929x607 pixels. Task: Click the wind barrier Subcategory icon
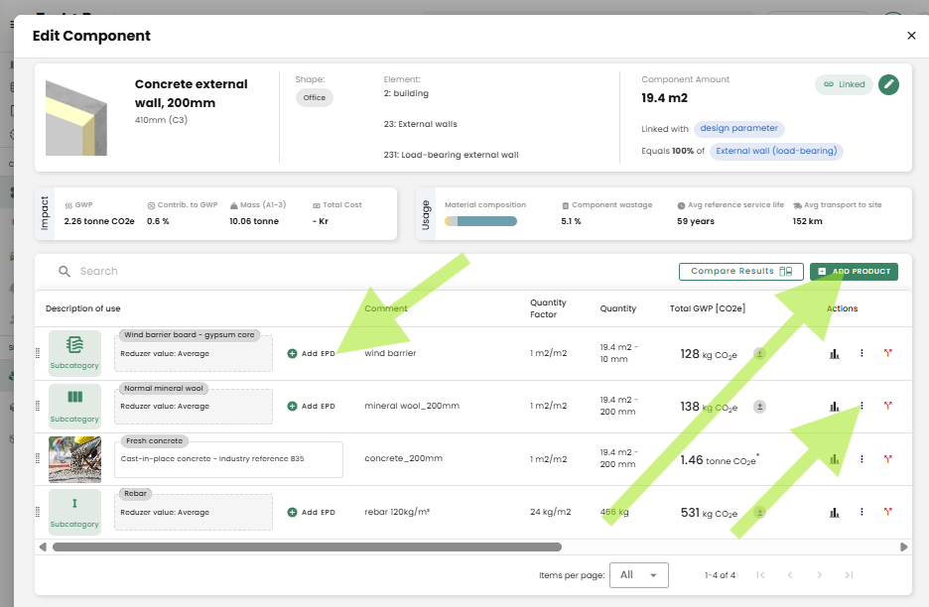point(74,352)
